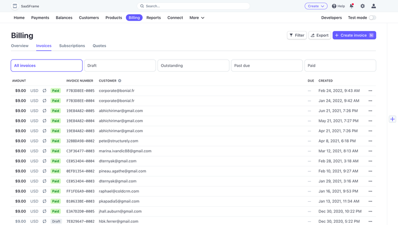Viewport: 398px width, 225px height.
Task: Show All invoices filter
Action: point(46,65)
